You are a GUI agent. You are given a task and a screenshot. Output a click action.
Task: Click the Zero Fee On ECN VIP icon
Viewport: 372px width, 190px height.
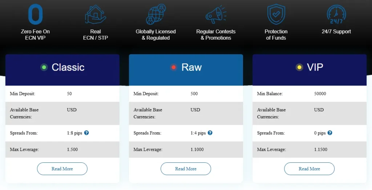[35, 14]
